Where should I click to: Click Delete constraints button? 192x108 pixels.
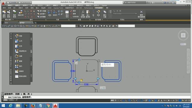click(x=73, y=11)
